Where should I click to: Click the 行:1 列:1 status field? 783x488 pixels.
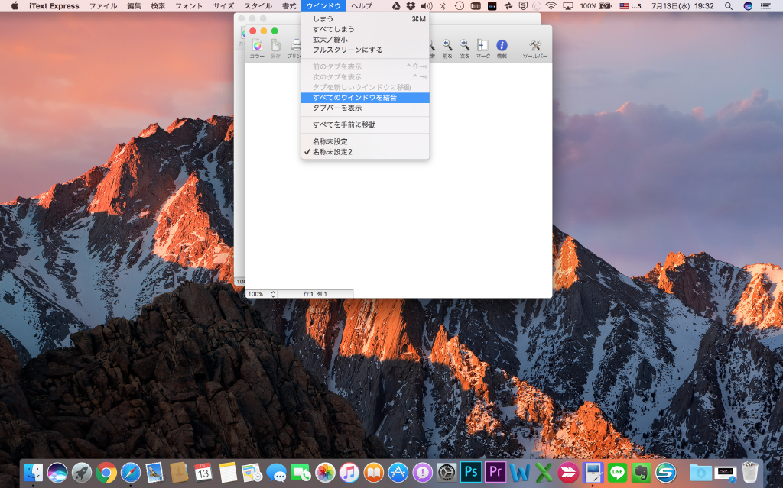(316, 292)
